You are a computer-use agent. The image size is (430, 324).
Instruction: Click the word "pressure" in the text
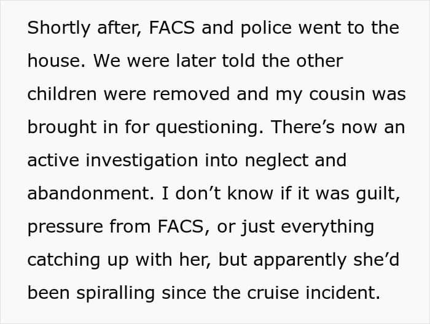[65, 227]
